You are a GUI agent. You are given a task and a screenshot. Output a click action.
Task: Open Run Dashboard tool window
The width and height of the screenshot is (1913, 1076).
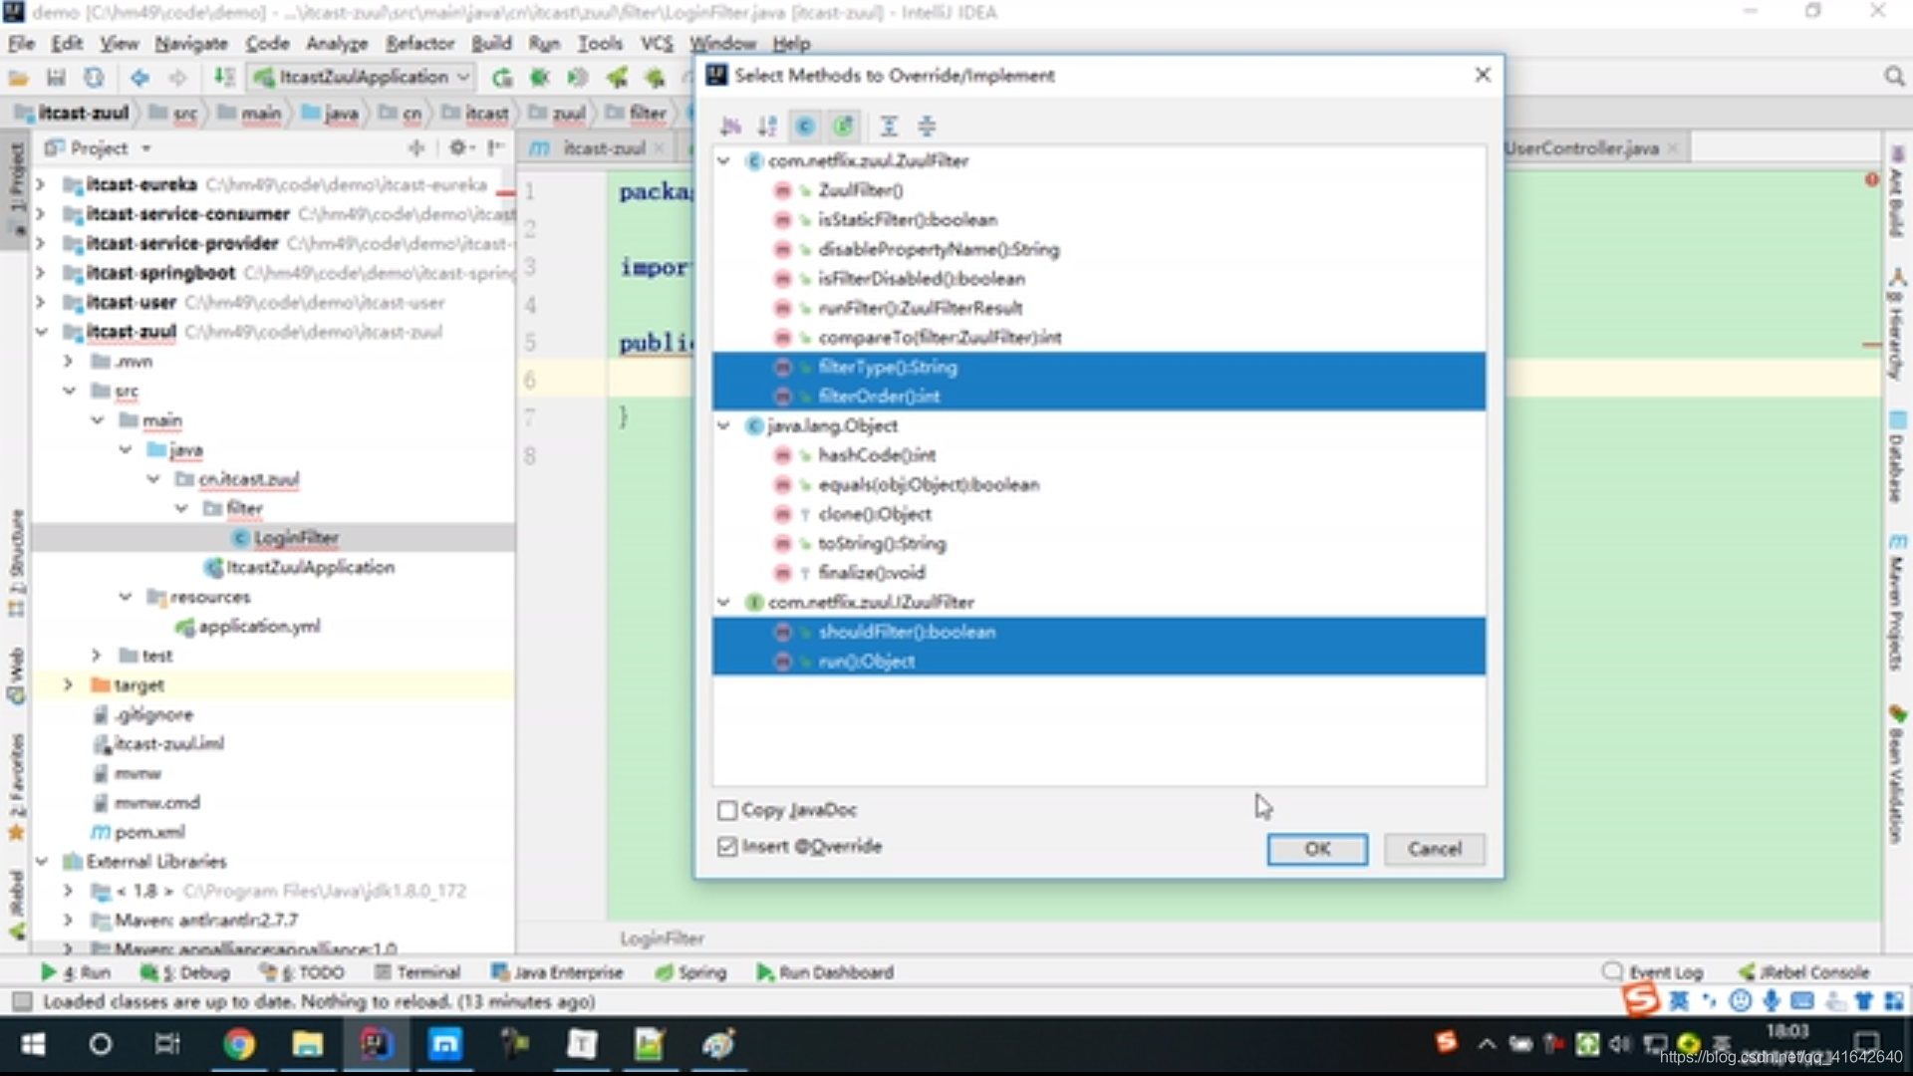coord(825,972)
